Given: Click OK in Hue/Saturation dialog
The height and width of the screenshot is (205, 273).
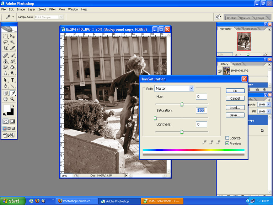Looking at the screenshot, I should (x=235, y=91).
